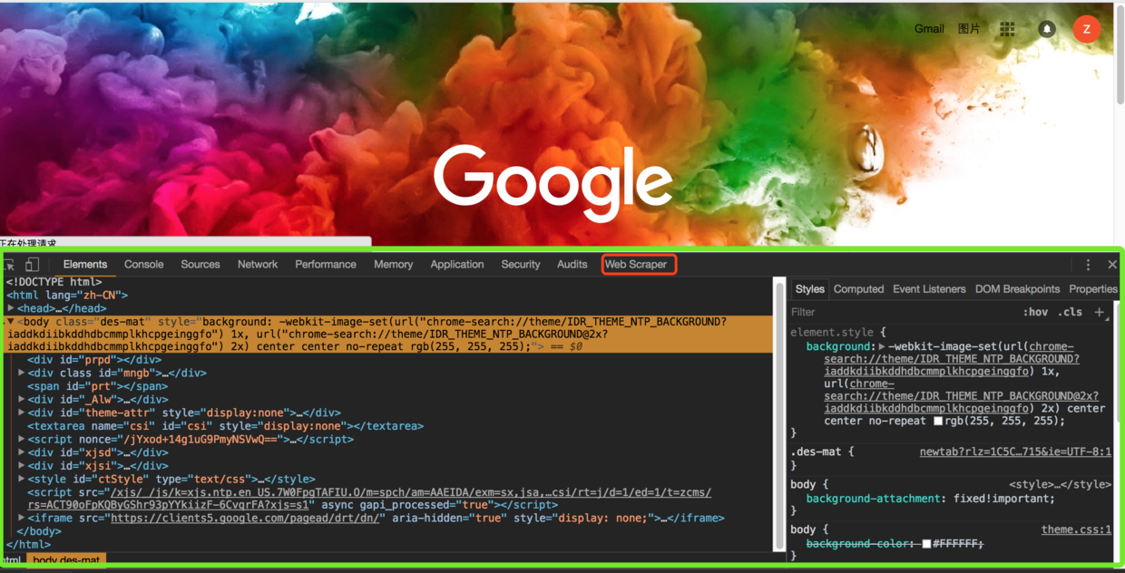Viewport: 1125px width, 573px height.
Task: Switch to the Elements tab
Action: pyautogui.click(x=85, y=265)
